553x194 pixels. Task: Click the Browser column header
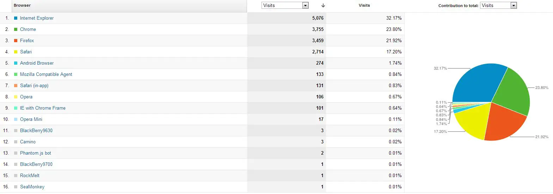point(22,5)
